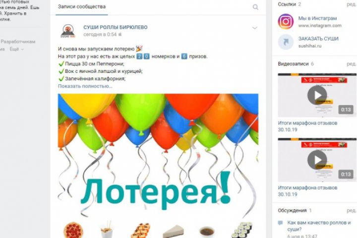357x238 pixels.
Task: Click the wok noodle box image
Action: point(106,230)
